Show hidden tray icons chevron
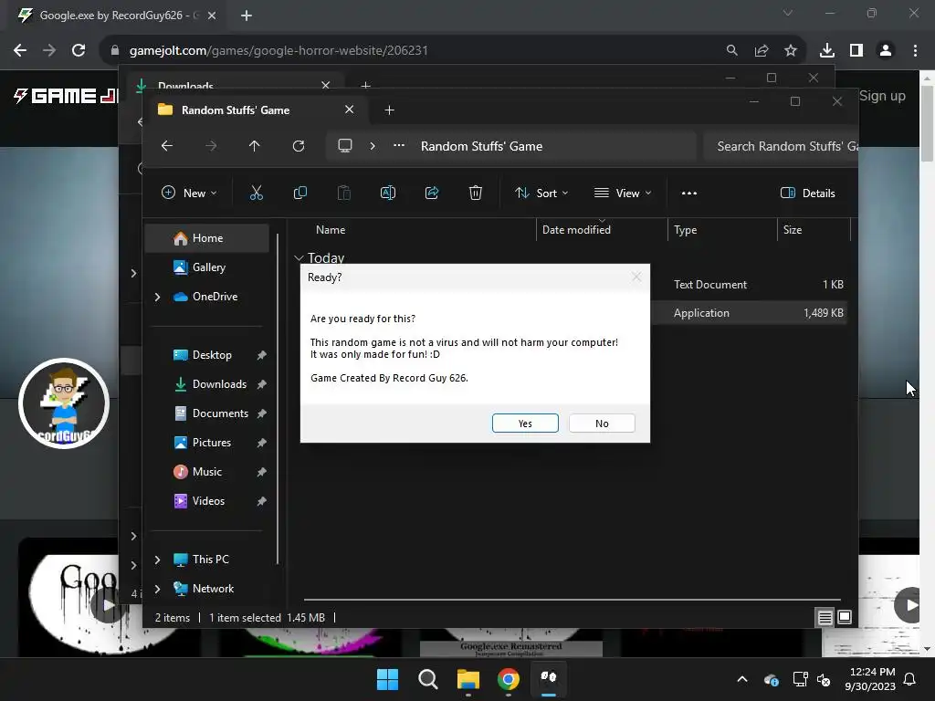 (x=741, y=679)
